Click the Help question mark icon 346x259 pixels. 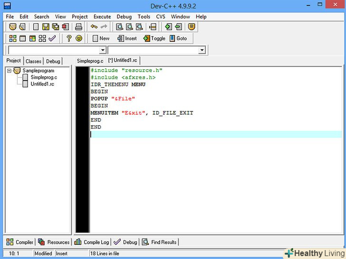pyautogui.click(x=69, y=38)
